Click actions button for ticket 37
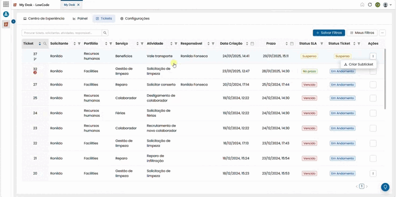This screenshot has width=396, height=197. click(x=373, y=56)
